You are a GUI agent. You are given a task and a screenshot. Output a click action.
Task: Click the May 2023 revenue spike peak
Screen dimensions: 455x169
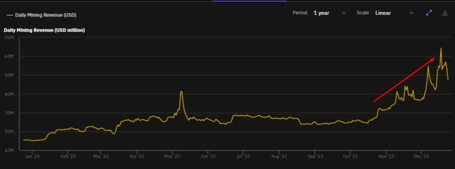[x=181, y=92]
